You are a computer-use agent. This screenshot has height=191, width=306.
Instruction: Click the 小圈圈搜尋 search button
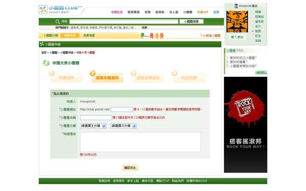click(x=191, y=21)
